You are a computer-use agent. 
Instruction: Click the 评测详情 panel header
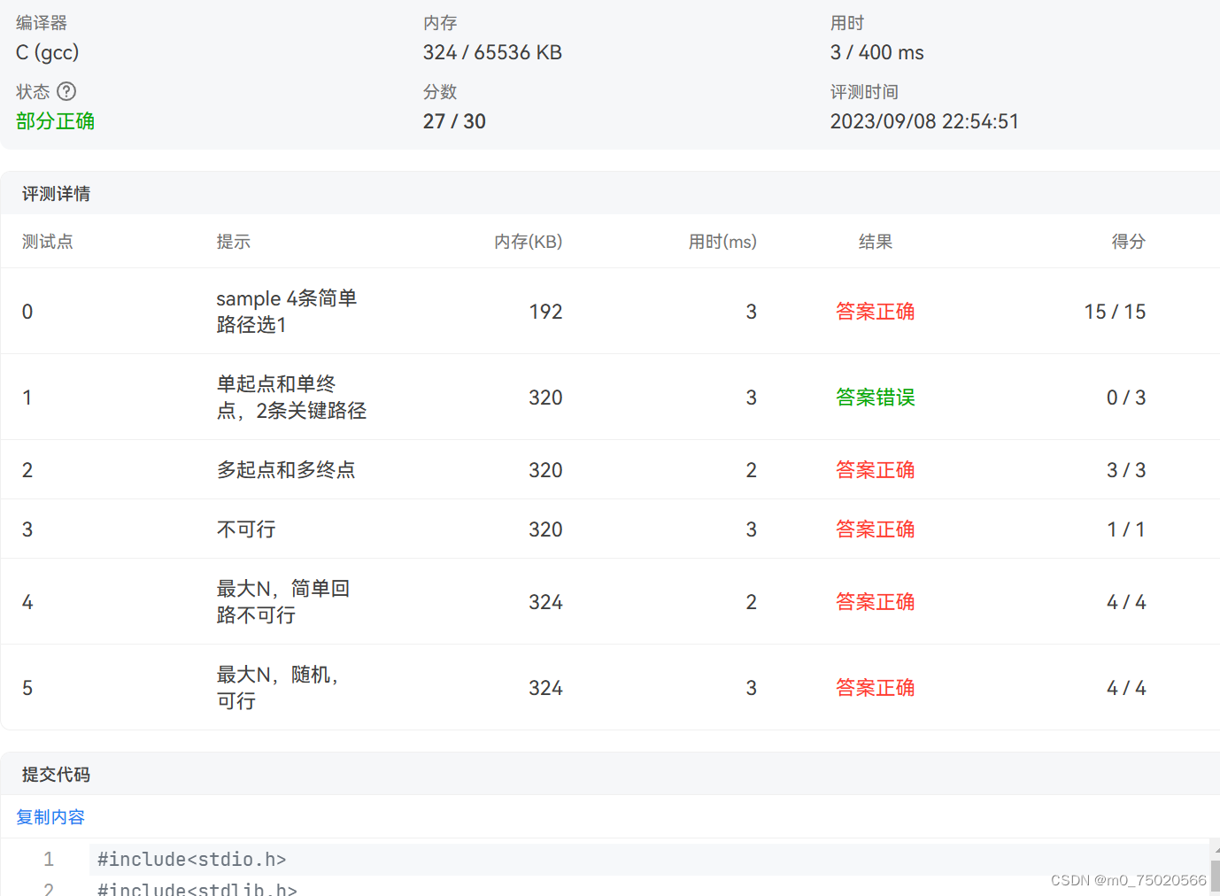coord(56,193)
